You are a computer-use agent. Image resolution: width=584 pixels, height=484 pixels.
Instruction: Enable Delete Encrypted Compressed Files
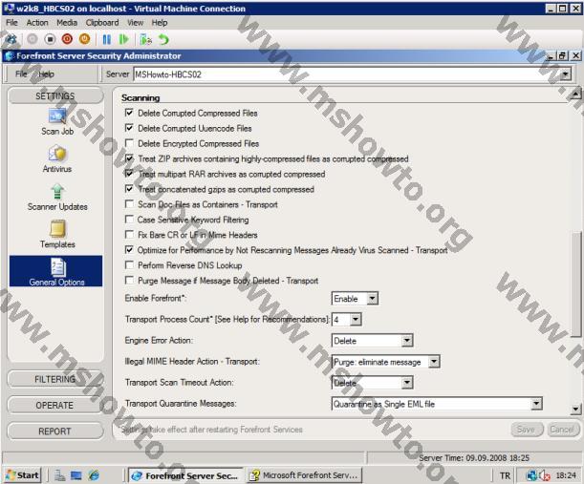[x=129, y=143]
